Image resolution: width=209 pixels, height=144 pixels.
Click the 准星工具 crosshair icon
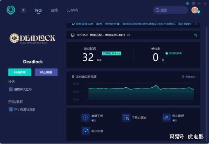tap(85, 118)
